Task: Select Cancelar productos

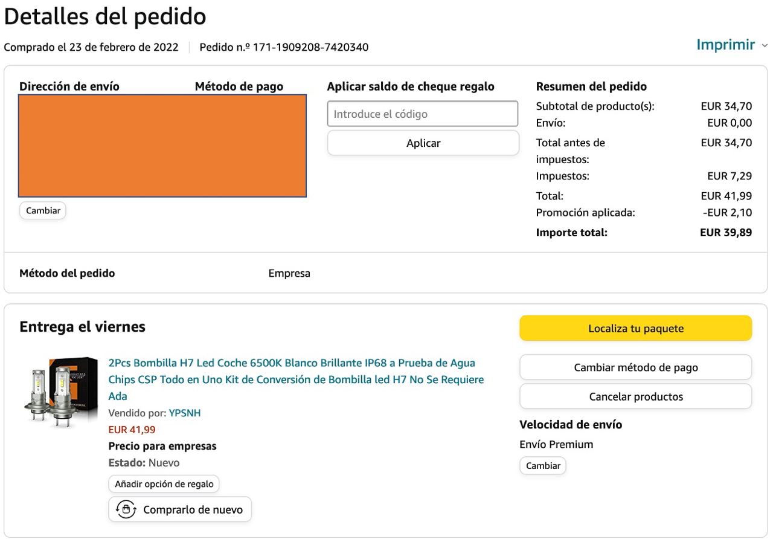Action: pyautogui.click(x=635, y=396)
